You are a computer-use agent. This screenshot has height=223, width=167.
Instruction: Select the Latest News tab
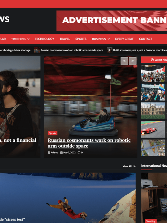(x=154, y=60)
